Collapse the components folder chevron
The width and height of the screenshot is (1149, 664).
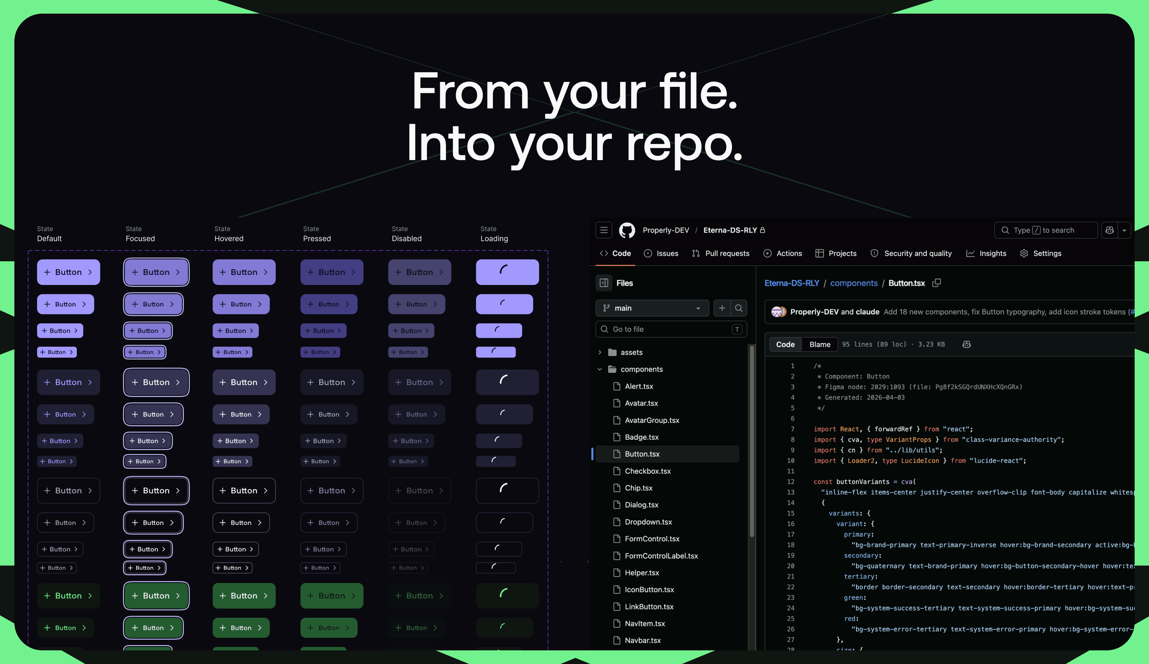coord(600,369)
